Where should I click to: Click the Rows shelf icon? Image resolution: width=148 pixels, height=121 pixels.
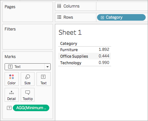[x=59, y=17]
